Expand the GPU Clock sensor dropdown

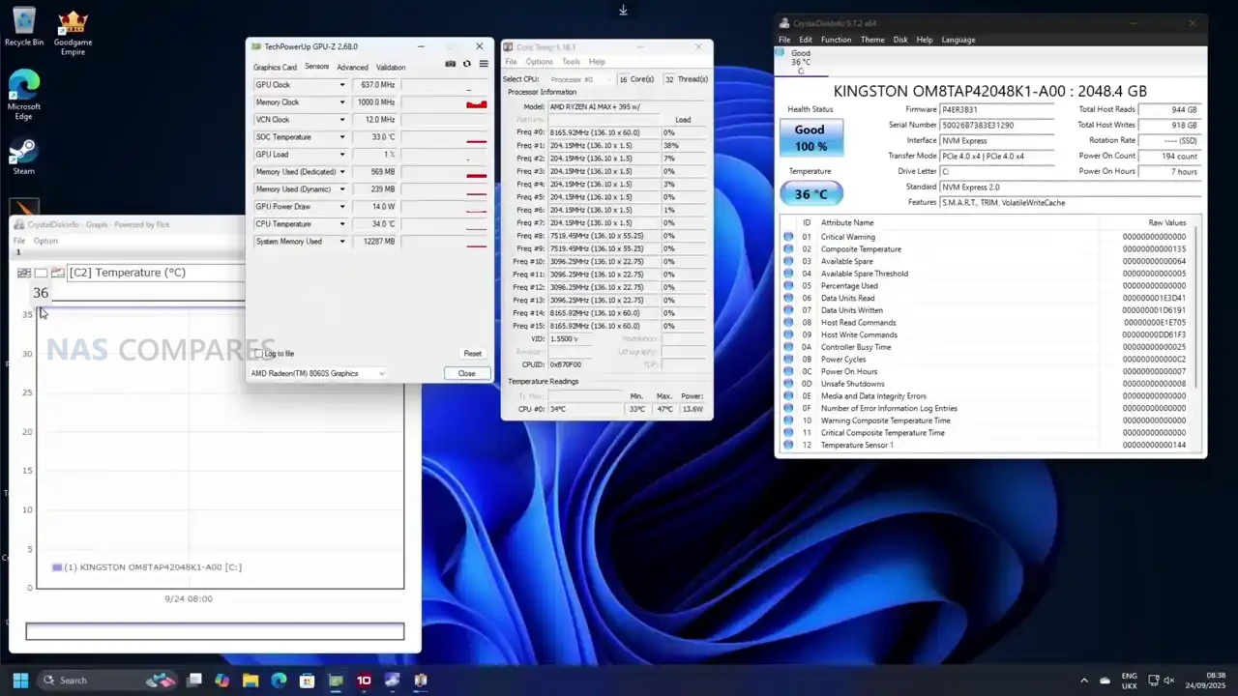[x=341, y=85]
